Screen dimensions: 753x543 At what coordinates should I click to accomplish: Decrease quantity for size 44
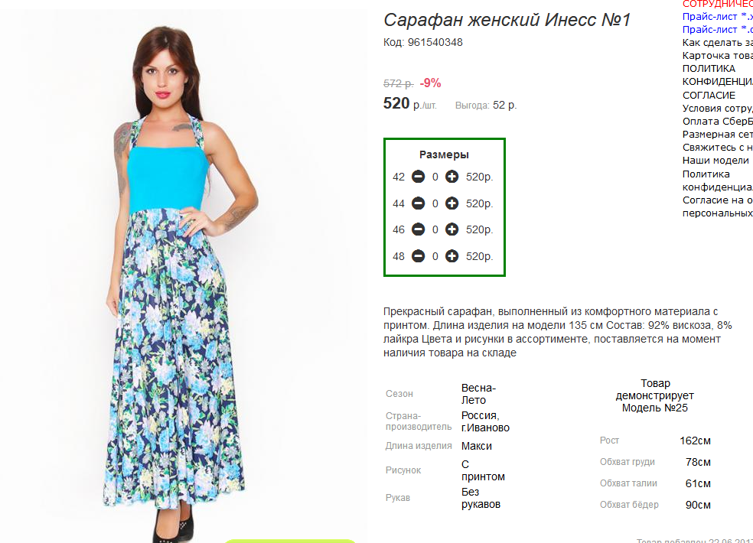click(418, 203)
